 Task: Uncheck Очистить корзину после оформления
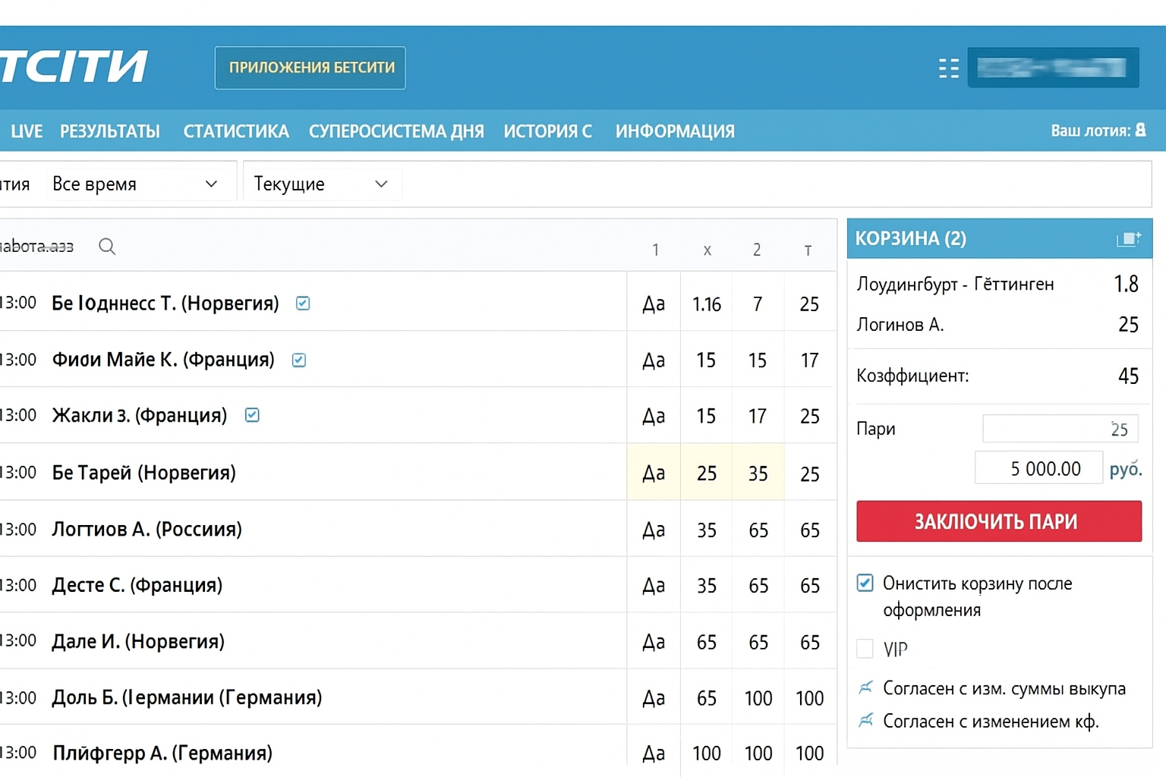865,584
